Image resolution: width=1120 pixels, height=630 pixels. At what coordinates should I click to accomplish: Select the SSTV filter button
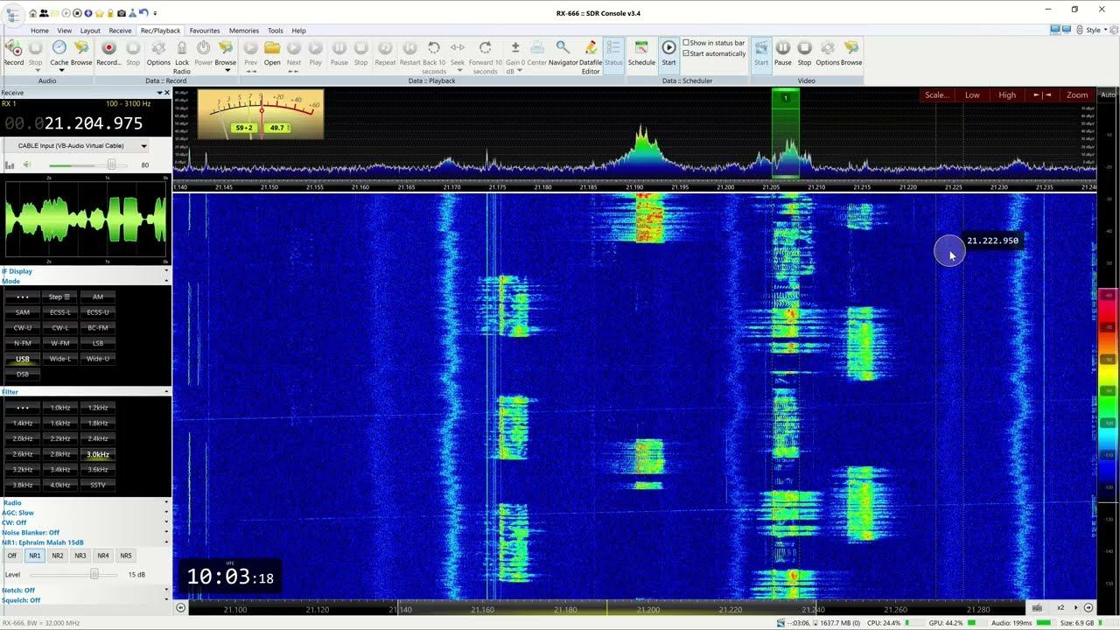pyautogui.click(x=98, y=485)
